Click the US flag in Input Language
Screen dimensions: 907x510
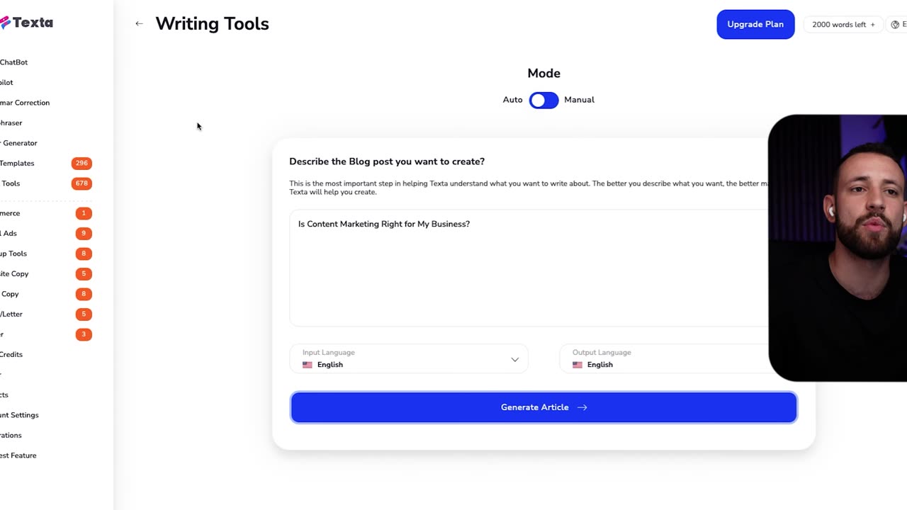click(308, 365)
